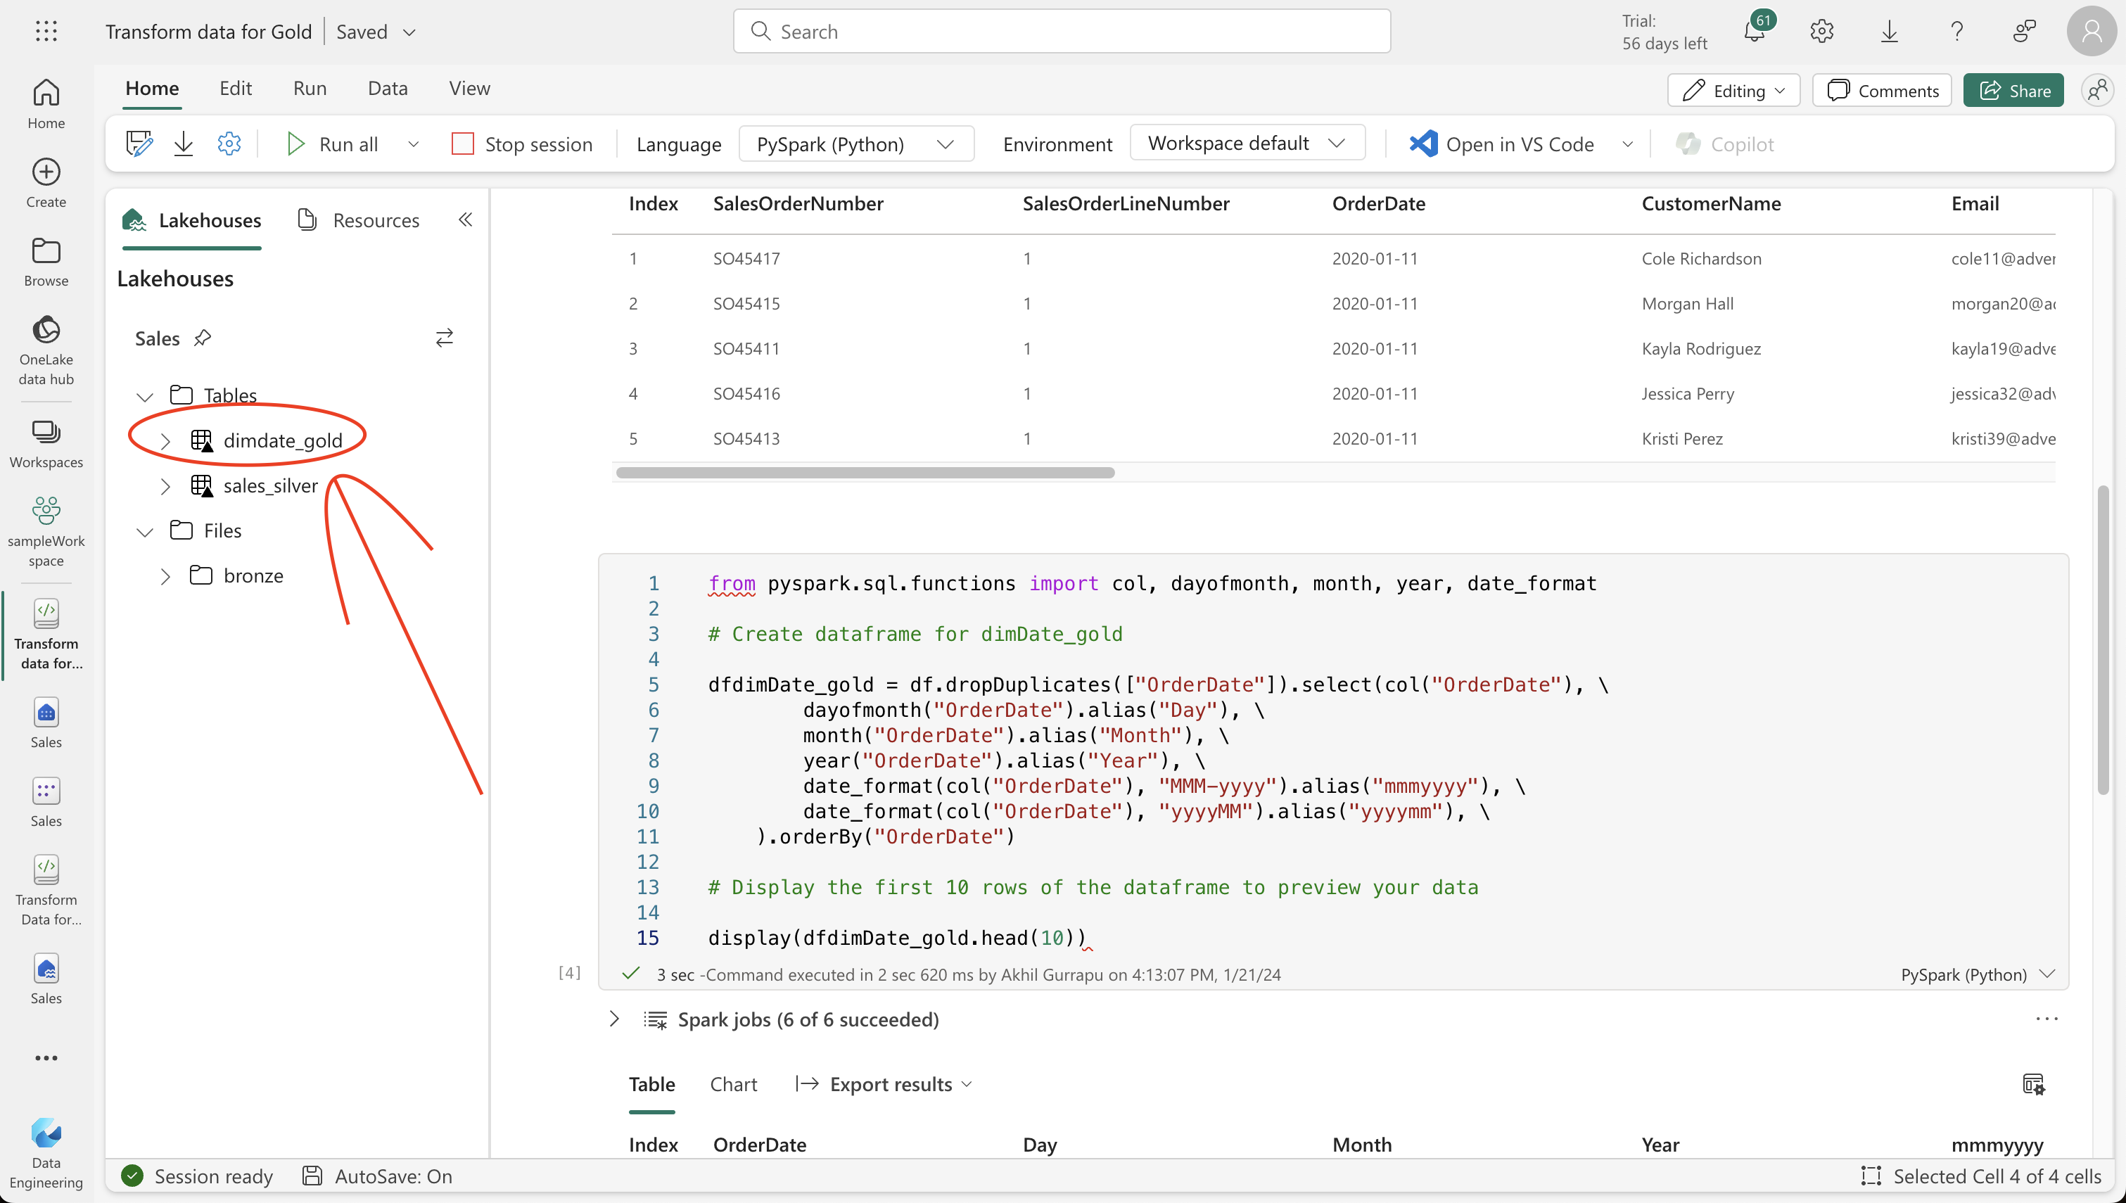
Task: Open Browse in the sidebar
Action: pyautogui.click(x=46, y=262)
